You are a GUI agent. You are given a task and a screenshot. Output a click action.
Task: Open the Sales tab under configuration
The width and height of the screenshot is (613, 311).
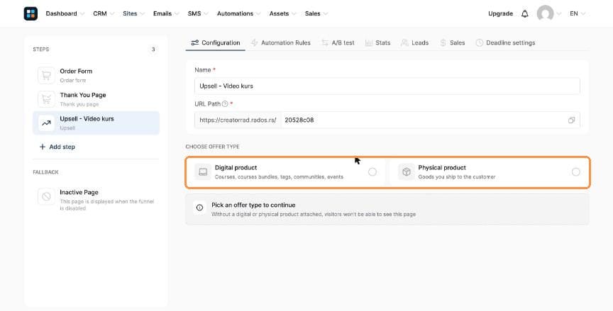coord(452,43)
